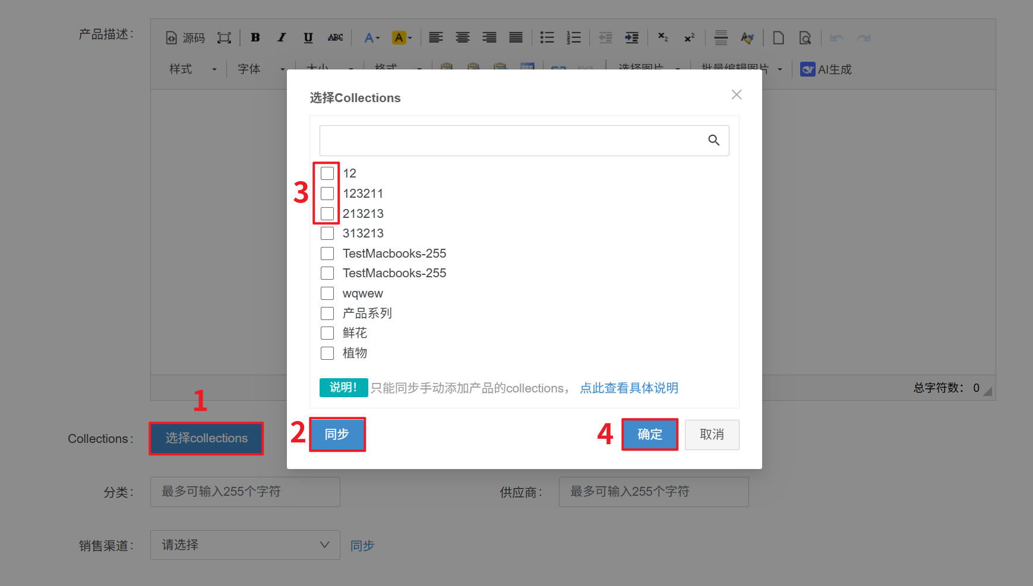The width and height of the screenshot is (1033, 586).
Task: Click the search magnifier in the Collections dialog
Action: pyautogui.click(x=713, y=140)
